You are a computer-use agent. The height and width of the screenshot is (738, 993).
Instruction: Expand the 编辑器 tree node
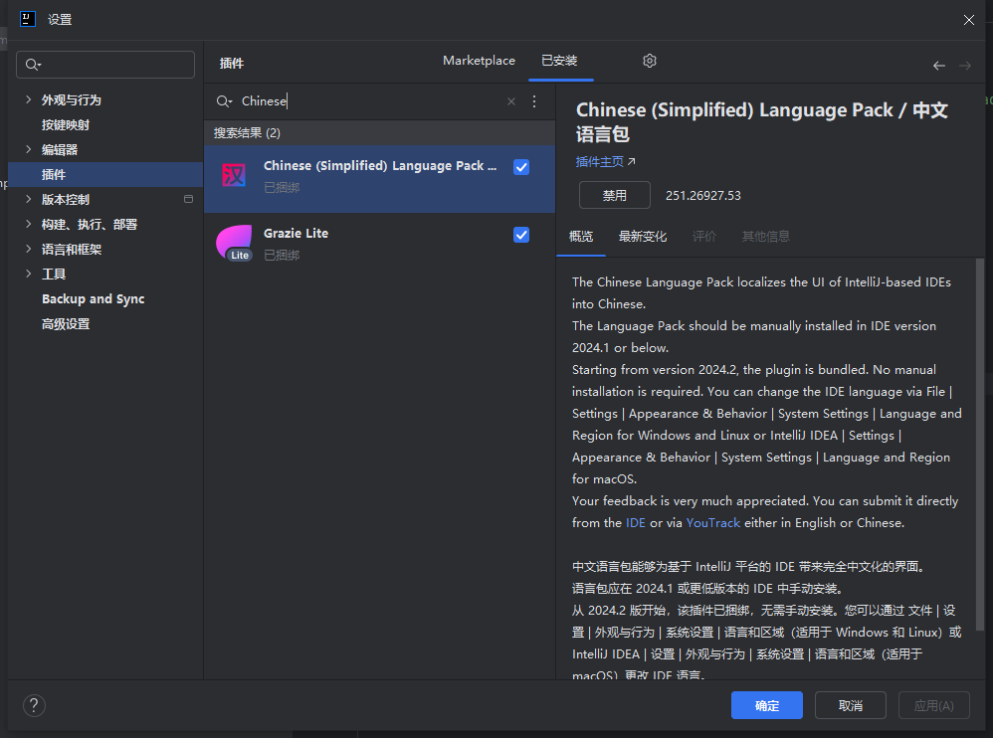tap(28, 149)
